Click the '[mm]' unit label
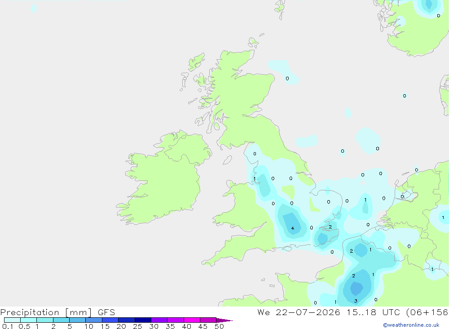449x329 pixels. [x=78, y=312]
